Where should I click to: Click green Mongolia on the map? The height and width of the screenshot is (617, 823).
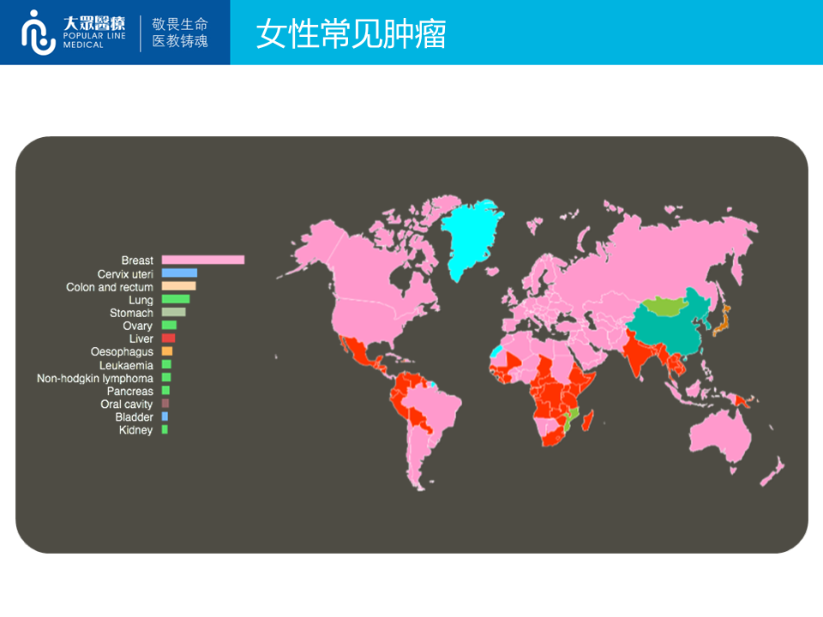pyautogui.click(x=664, y=305)
